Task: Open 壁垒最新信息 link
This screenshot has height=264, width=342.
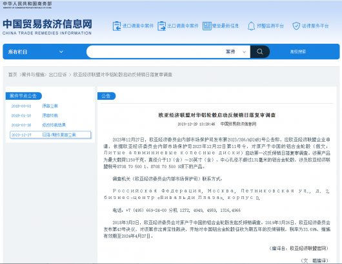Action: click(x=226, y=26)
